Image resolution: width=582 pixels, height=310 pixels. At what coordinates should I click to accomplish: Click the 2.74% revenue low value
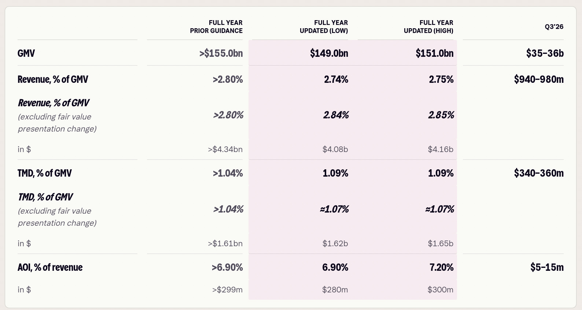(x=336, y=79)
